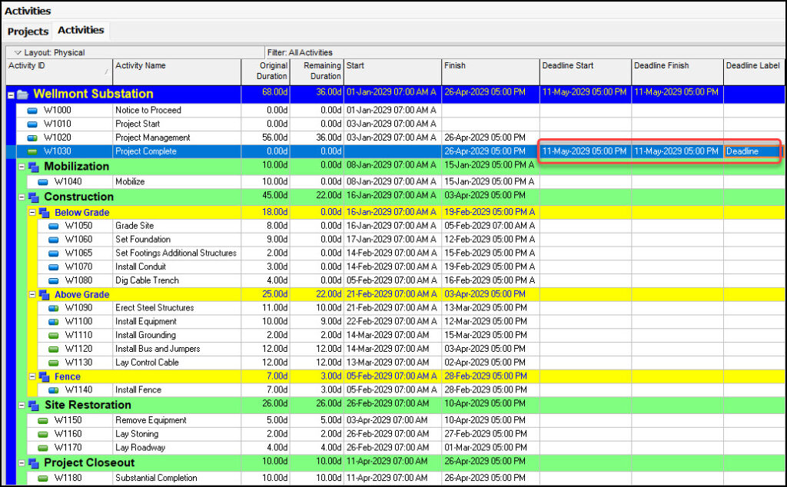Screen dimensions: 787x487
Task: Click the W1130 not-started activity icon
Action: 54,363
